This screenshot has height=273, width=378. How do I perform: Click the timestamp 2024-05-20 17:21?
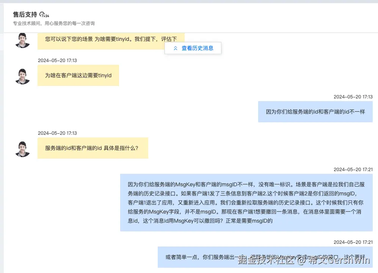coord(353,170)
